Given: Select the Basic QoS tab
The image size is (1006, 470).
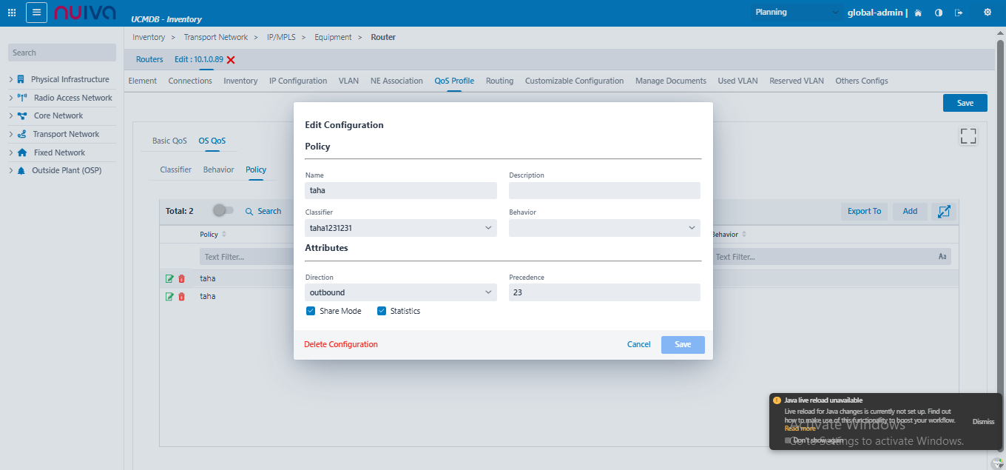Looking at the screenshot, I should coord(169,141).
